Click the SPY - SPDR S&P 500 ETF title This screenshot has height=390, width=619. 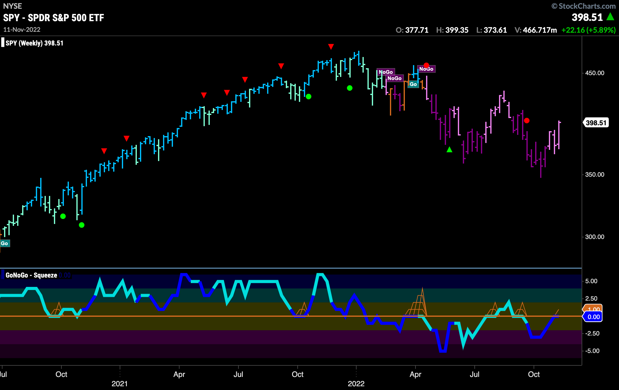(x=54, y=18)
